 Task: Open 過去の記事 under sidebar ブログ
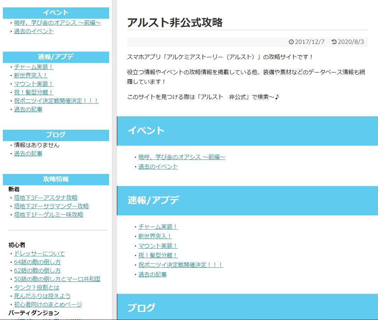point(28,153)
